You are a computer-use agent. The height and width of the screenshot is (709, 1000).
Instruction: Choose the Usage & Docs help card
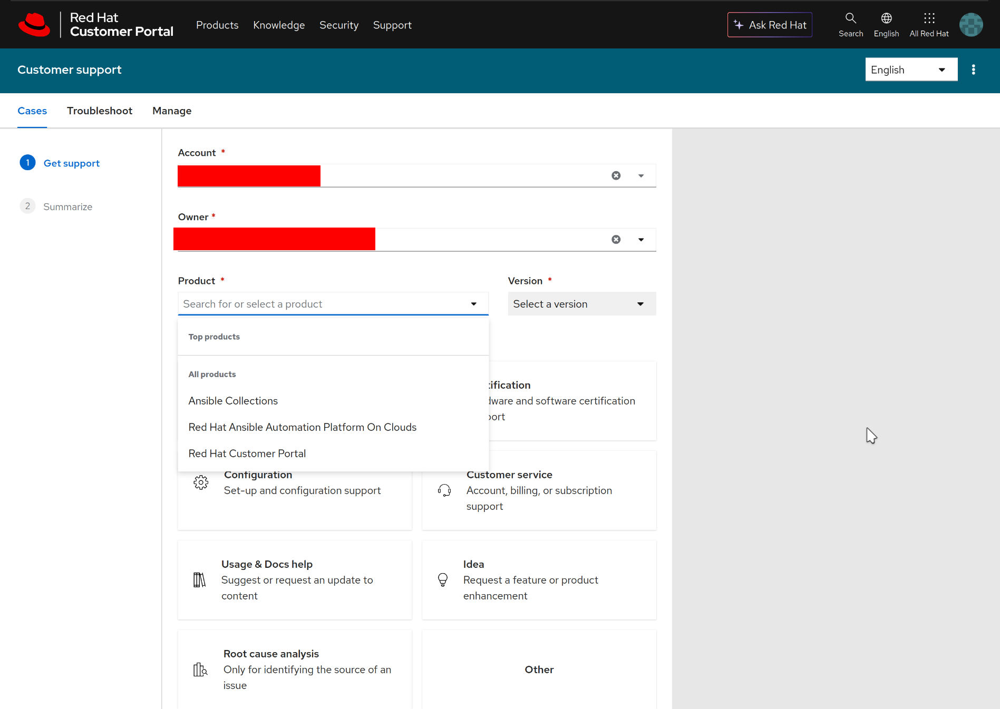click(295, 580)
